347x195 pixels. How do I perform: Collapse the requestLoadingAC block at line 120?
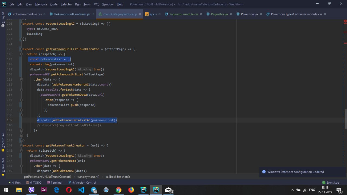tap(21, 24)
